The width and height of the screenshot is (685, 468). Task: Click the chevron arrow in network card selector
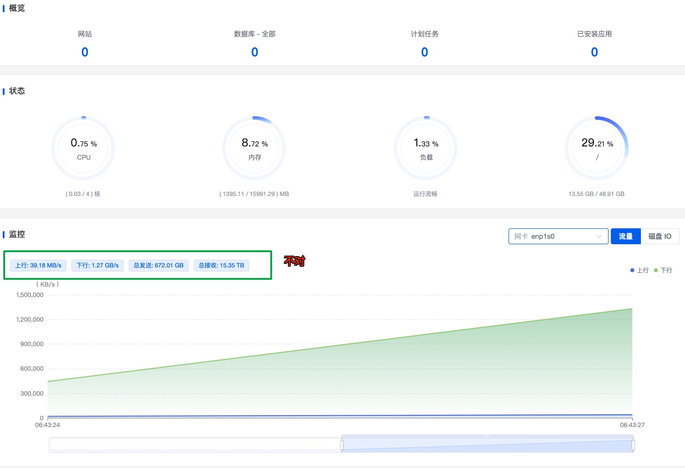[x=599, y=237]
